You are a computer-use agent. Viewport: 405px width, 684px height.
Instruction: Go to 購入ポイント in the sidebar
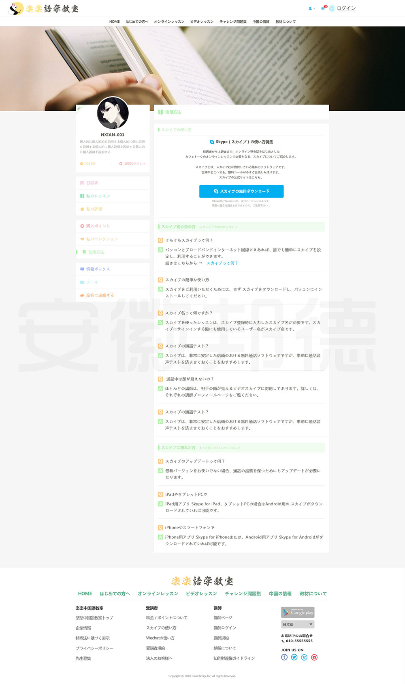click(x=98, y=226)
